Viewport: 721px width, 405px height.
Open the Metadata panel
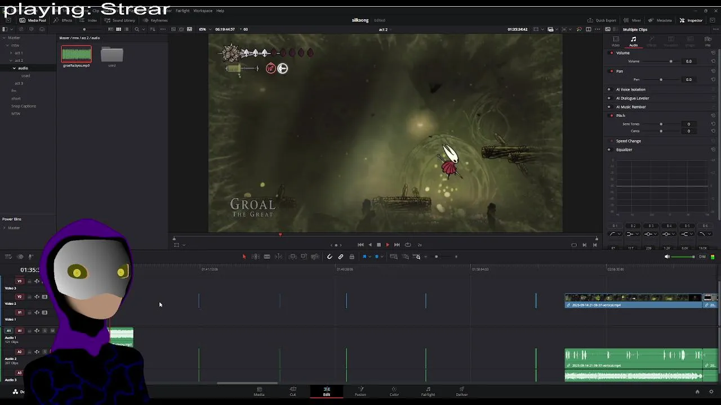[x=660, y=20]
